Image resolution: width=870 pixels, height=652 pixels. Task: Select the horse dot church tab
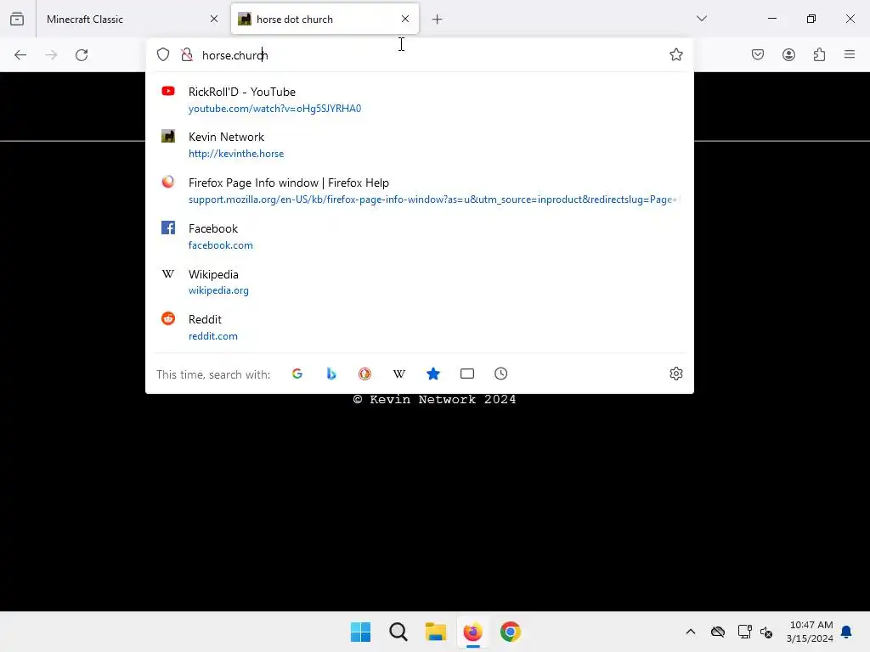[325, 19]
